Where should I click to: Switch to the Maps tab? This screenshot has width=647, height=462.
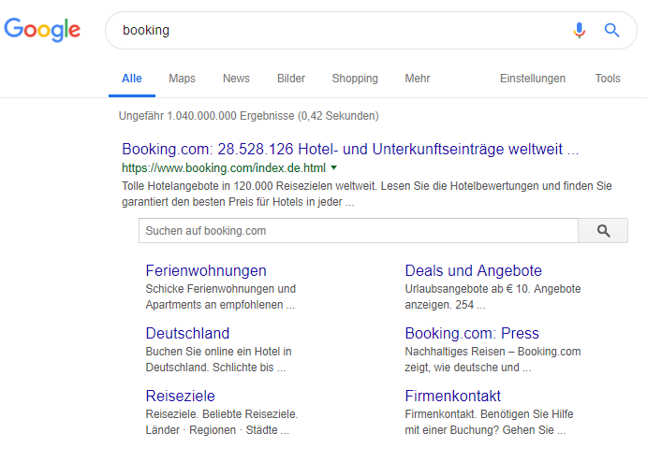click(182, 79)
